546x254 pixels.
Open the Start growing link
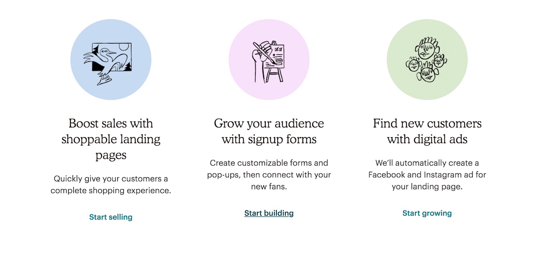[x=427, y=213]
